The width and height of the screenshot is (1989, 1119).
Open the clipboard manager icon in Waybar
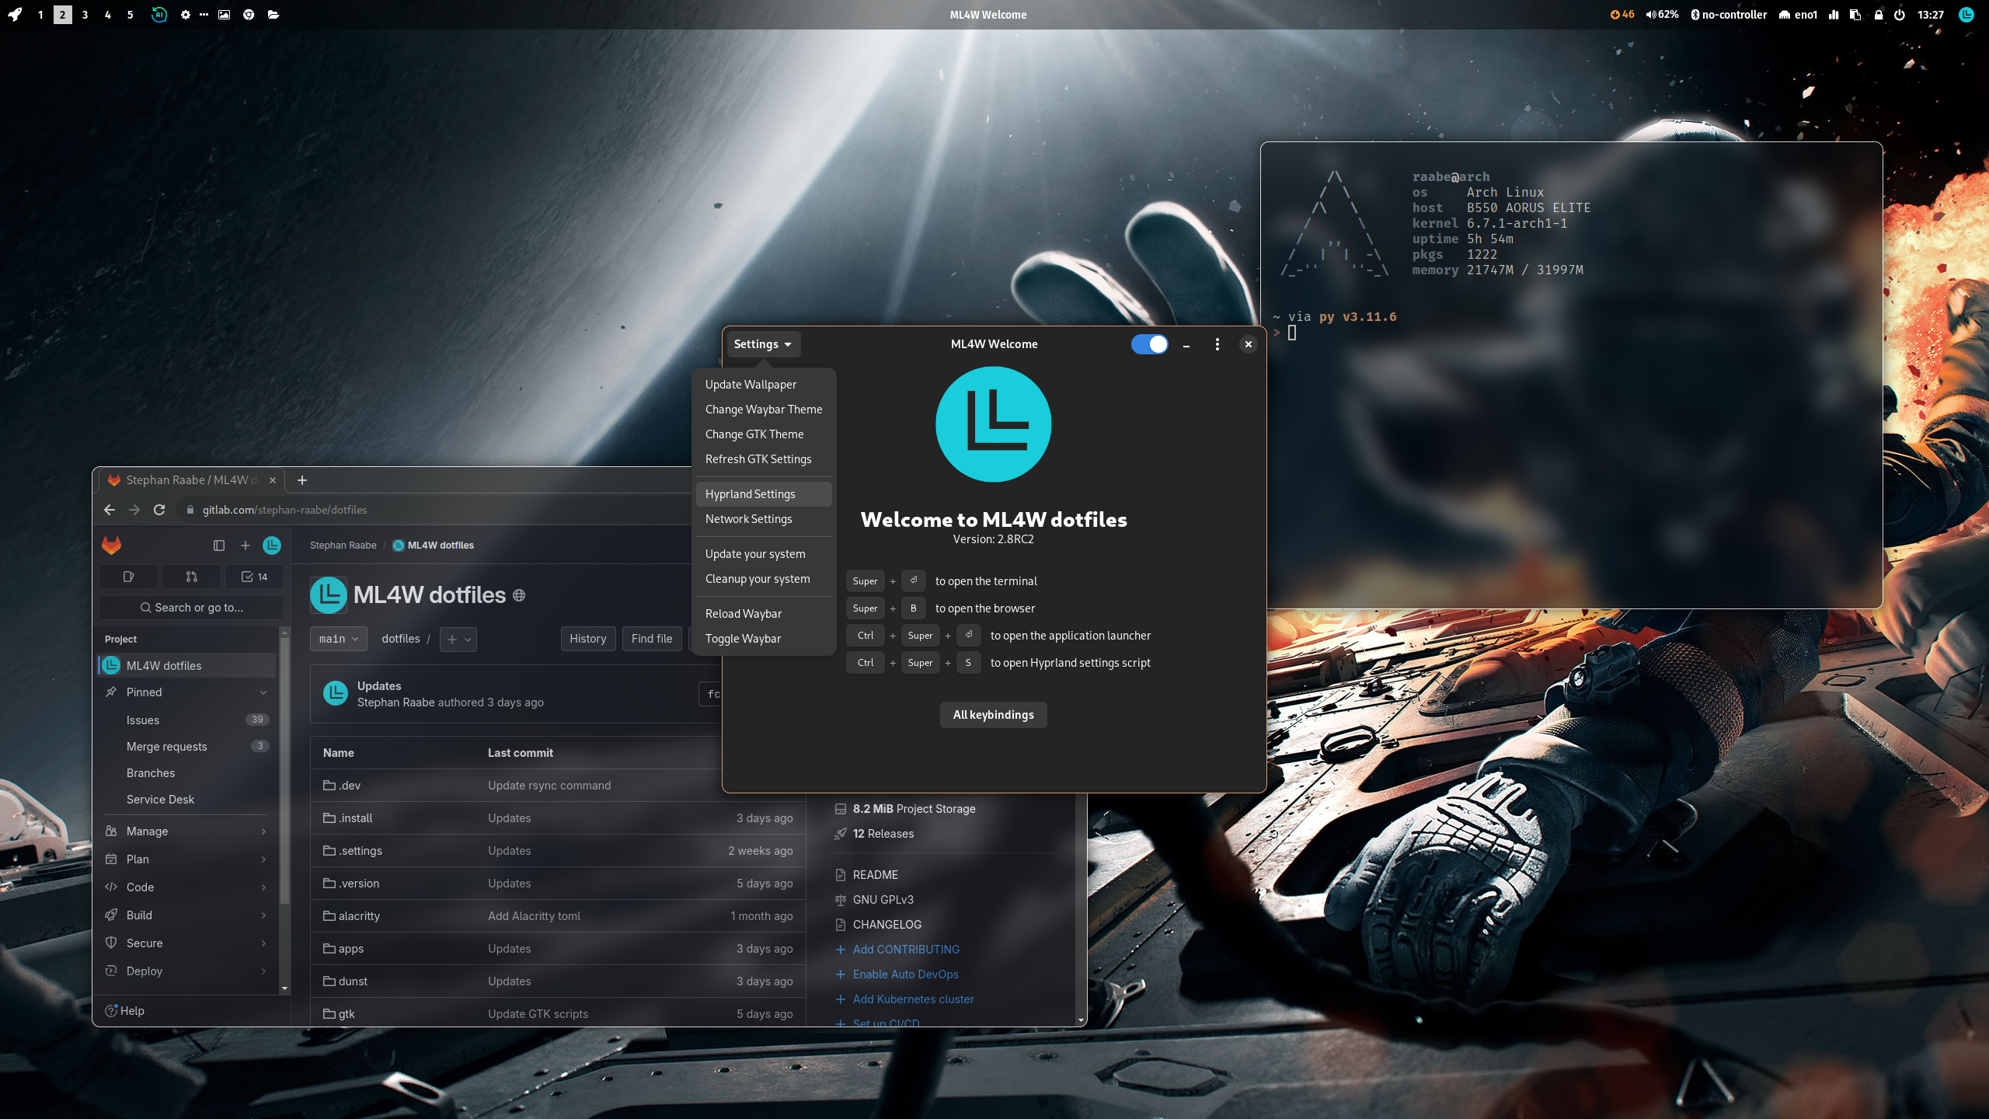tap(1855, 14)
